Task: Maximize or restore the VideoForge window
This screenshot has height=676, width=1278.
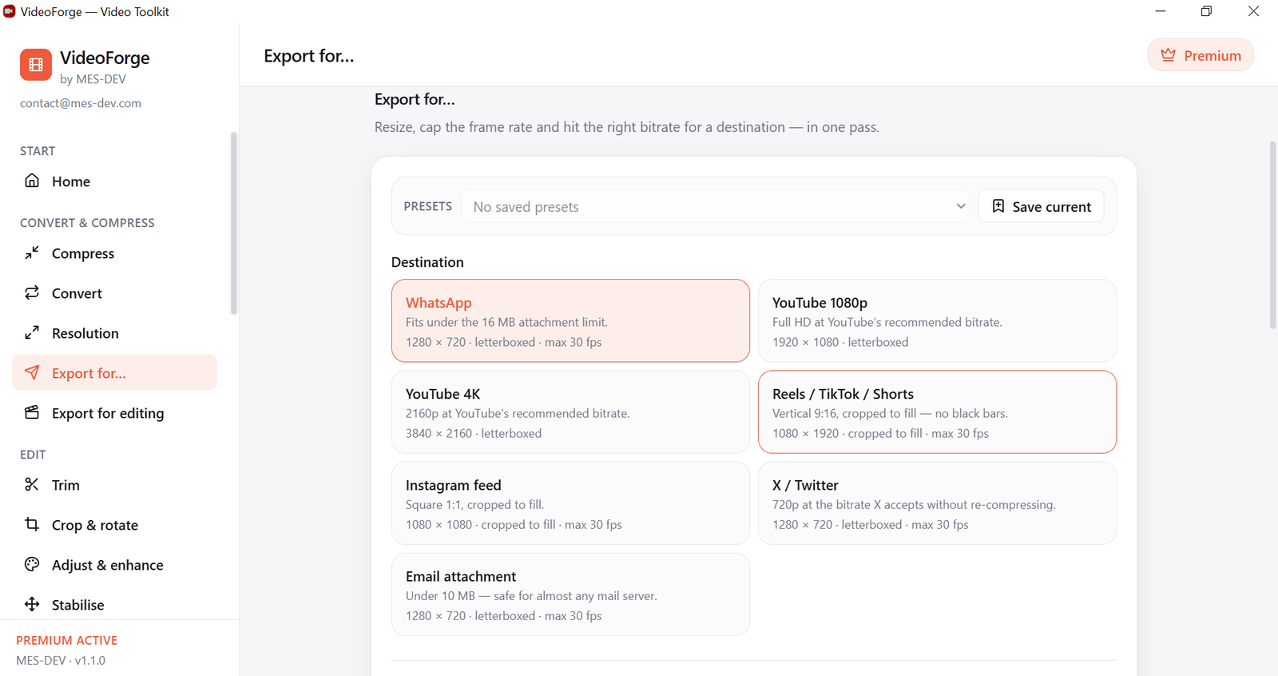Action: [1207, 11]
